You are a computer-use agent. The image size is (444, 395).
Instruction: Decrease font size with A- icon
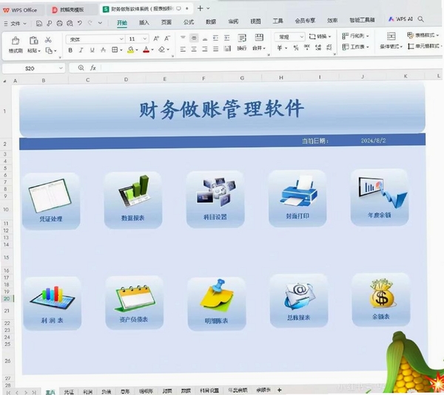(x=167, y=38)
